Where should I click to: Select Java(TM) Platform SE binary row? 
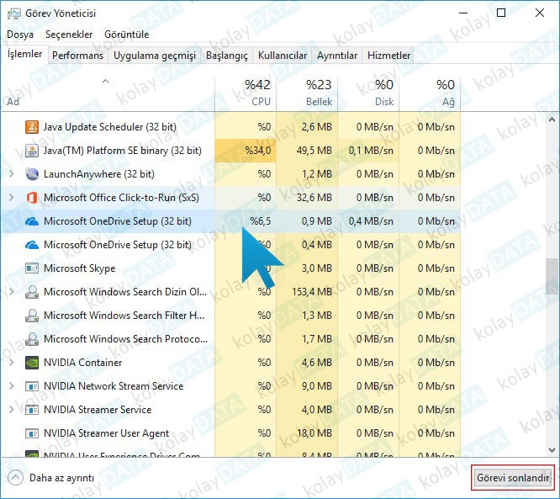pyautogui.click(x=230, y=151)
